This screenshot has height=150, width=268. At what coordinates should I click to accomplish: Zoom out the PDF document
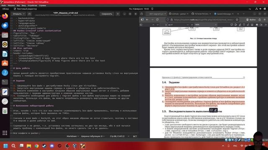(188, 25)
